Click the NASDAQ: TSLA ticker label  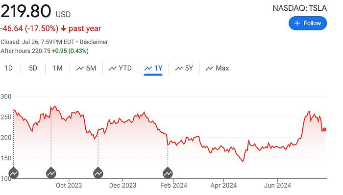tap(300, 8)
